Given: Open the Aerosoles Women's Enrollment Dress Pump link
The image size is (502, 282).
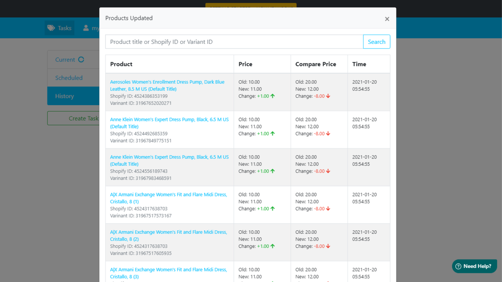Looking at the screenshot, I should tap(167, 85).
